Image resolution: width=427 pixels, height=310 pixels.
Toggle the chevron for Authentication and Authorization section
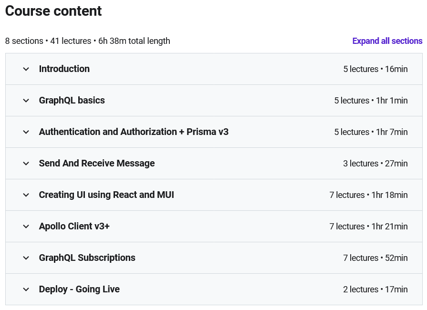[x=26, y=132]
